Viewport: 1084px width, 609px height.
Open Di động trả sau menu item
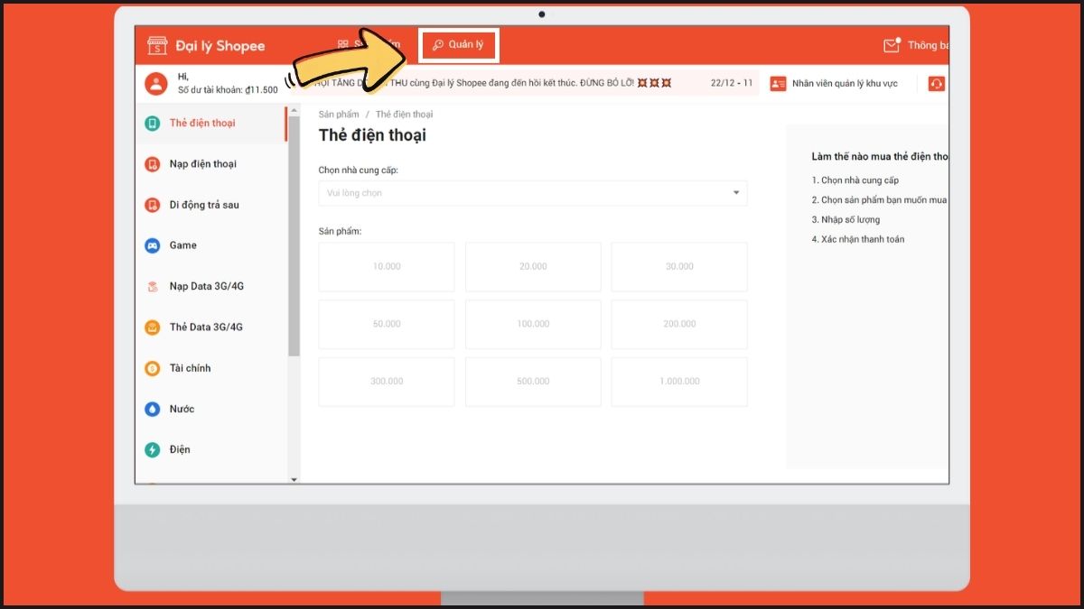(x=211, y=205)
